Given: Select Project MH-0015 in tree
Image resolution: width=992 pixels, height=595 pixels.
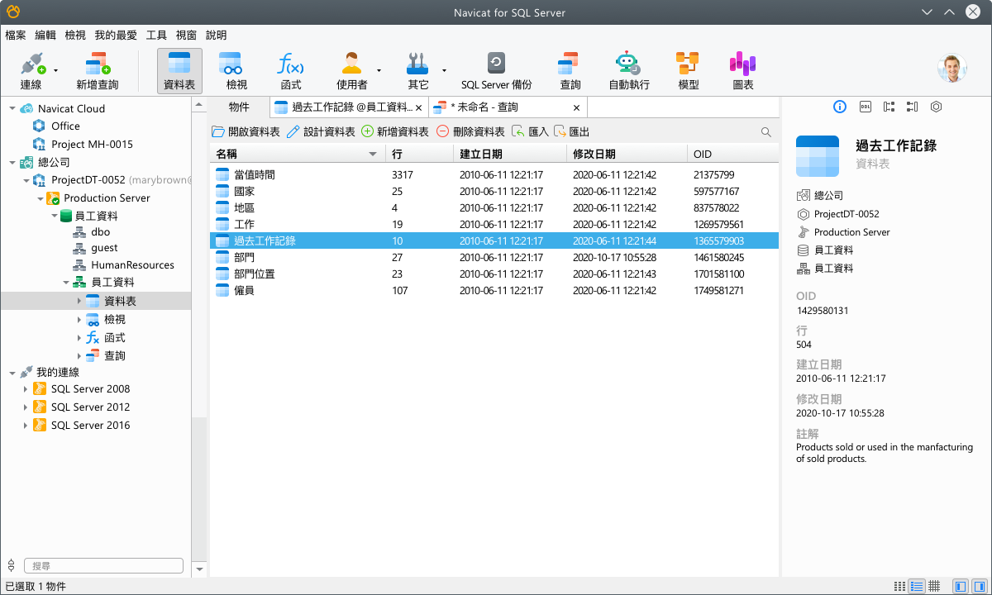Looking at the screenshot, I should [x=92, y=144].
